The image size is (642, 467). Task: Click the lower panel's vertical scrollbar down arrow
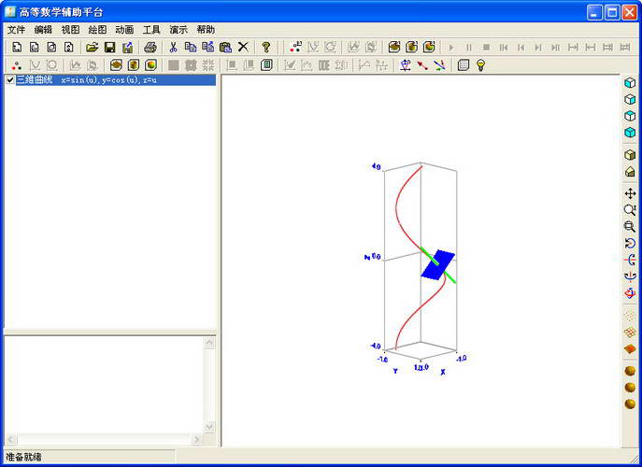[x=209, y=427]
